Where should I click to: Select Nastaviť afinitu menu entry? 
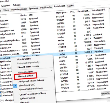click(25, 76)
